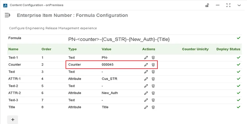Click the Deploy Status column header
This screenshot has height=124, width=247.
[x=228, y=49]
